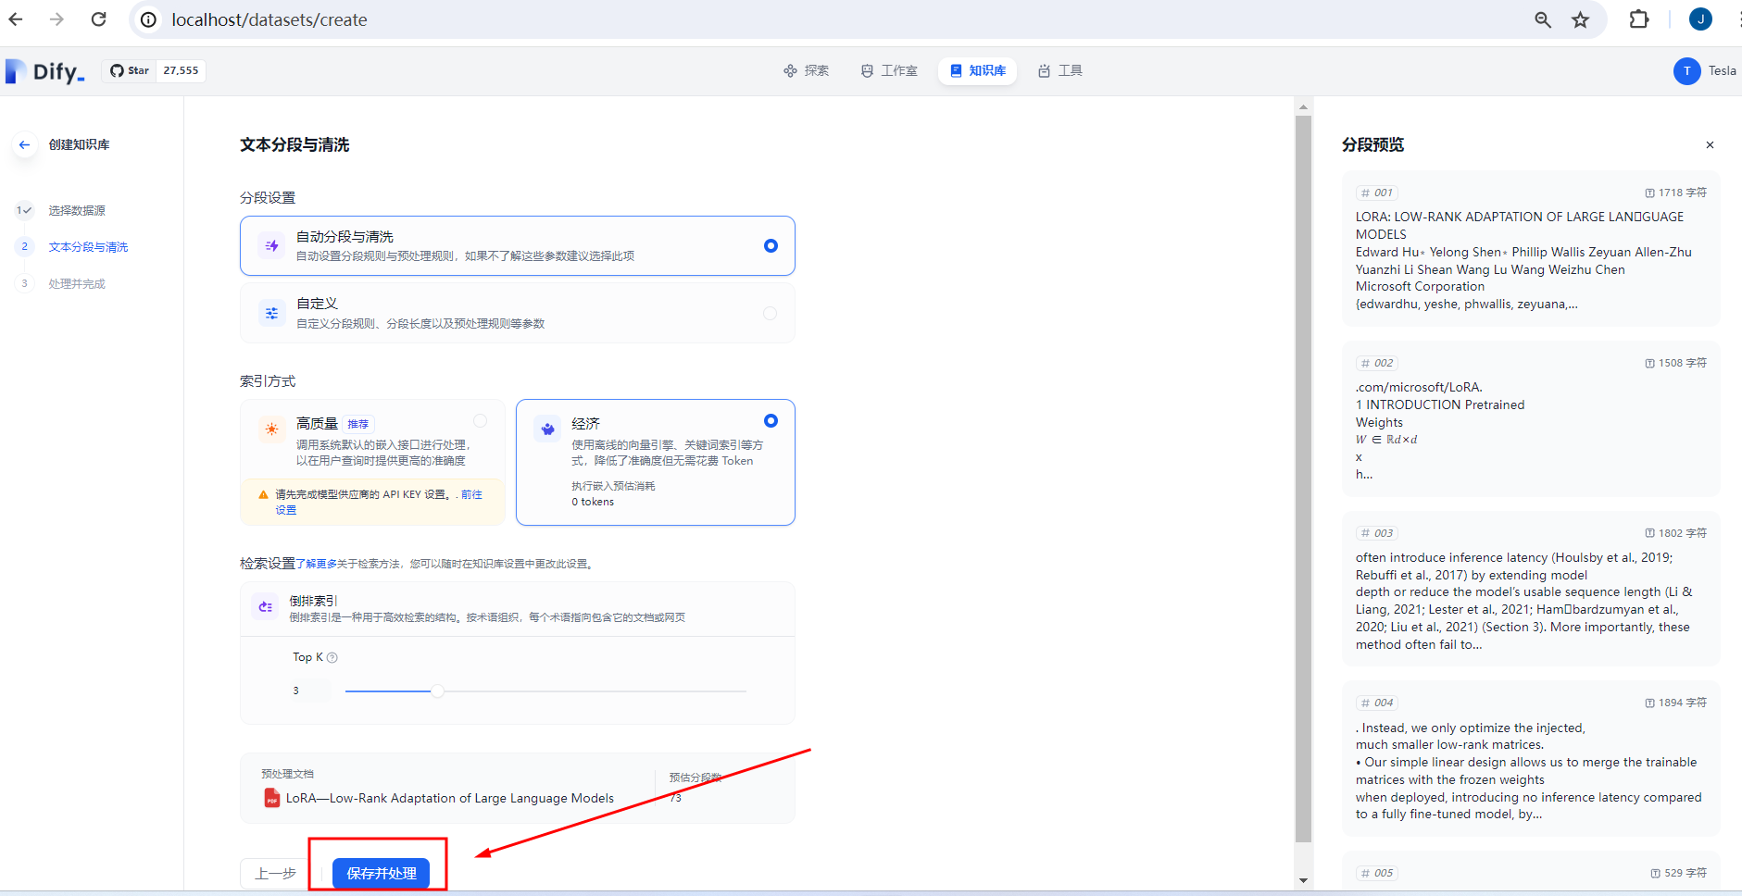Screen dimensions: 1742x896
Task: Select the 知识库 knowledge tab
Action: click(978, 70)
